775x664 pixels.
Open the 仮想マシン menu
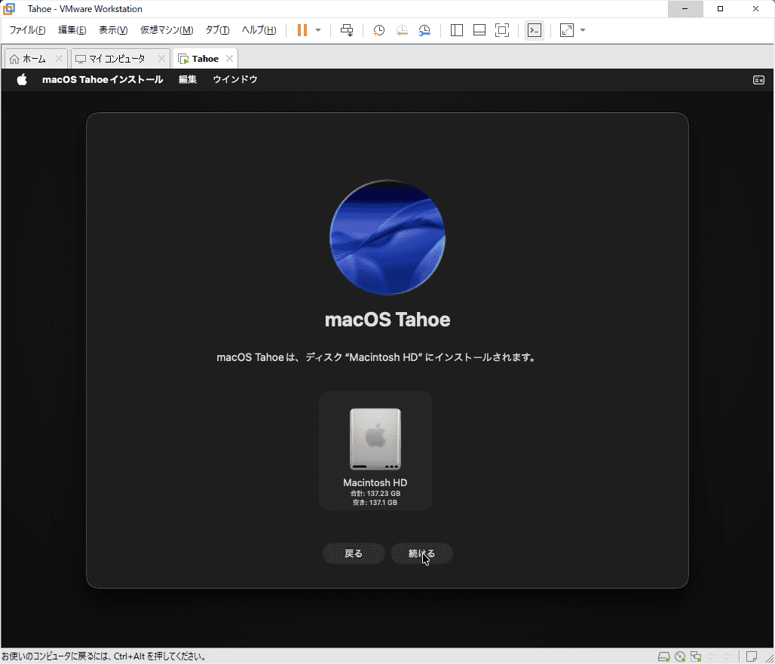tap(167, 30)
